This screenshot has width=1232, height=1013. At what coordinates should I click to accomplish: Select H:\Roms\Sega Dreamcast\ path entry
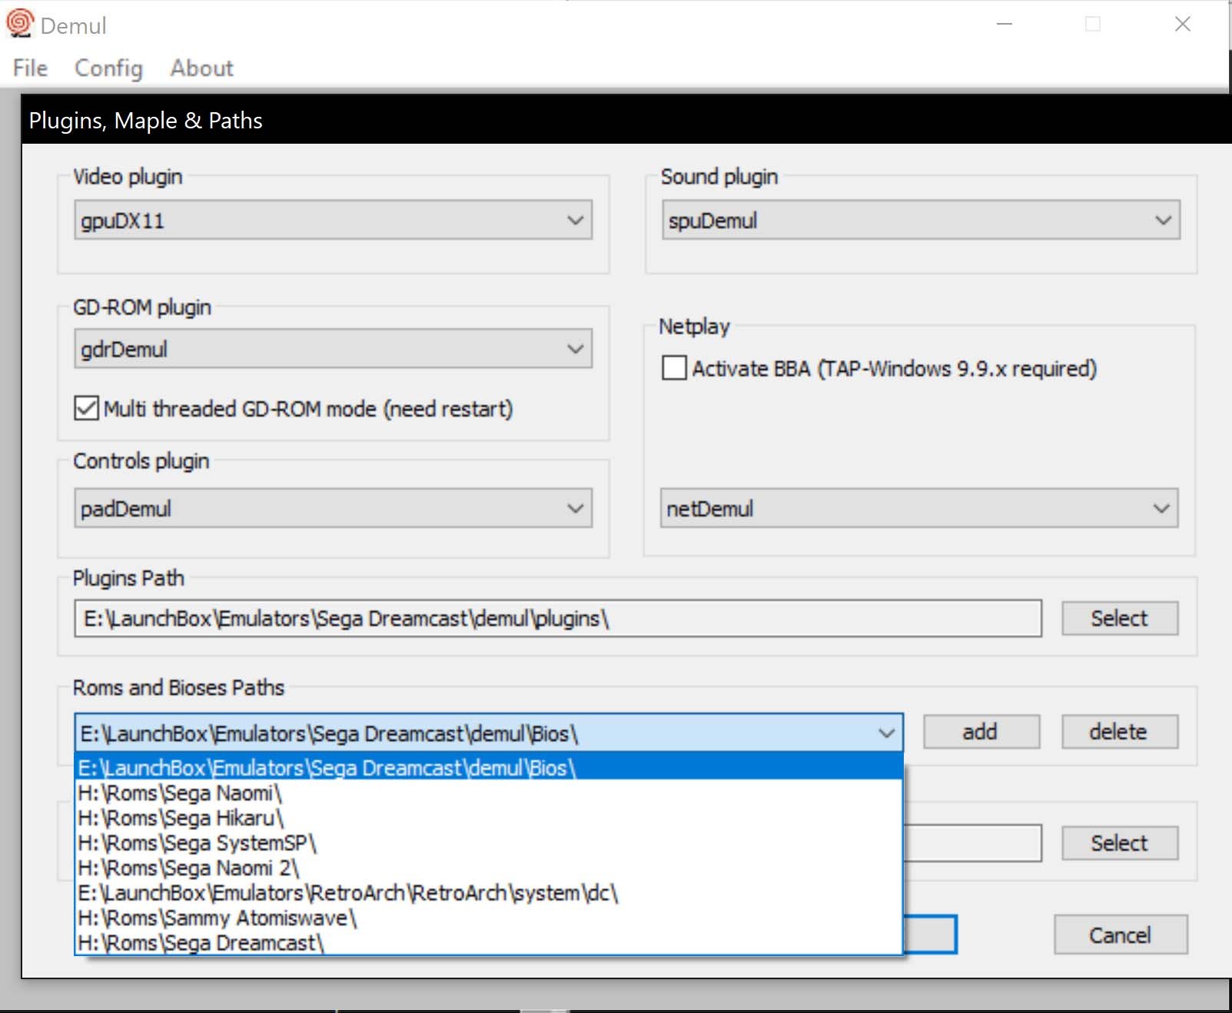coord(489,943)
